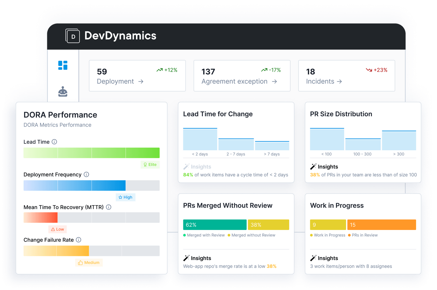This screenshot has height=290, width=437.
Task: Open the Lead Time info tooltip icon
Action: coord(54,142)
